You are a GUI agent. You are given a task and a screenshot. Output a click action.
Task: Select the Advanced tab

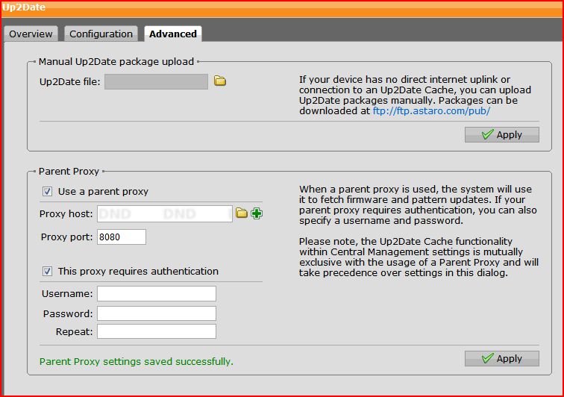[172, 34]
